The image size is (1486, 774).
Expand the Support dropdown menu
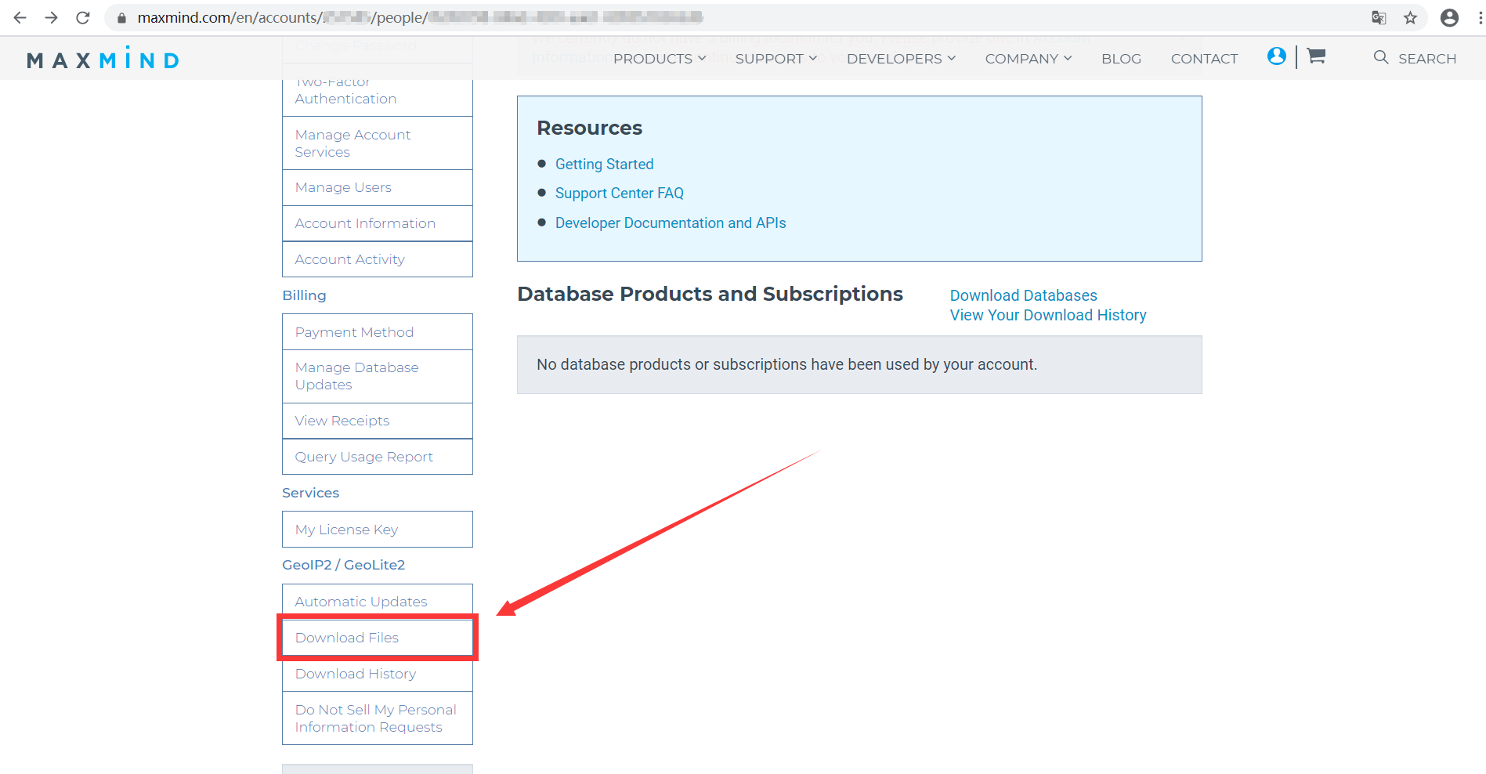click(776, 59)
